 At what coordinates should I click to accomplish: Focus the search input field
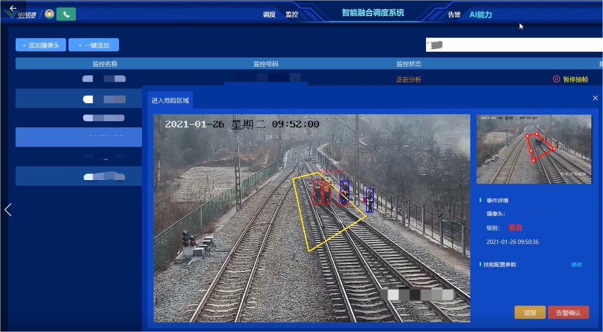514,45
